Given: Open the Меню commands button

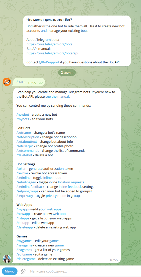Looking at the screenshot, I should coord(10,271).
